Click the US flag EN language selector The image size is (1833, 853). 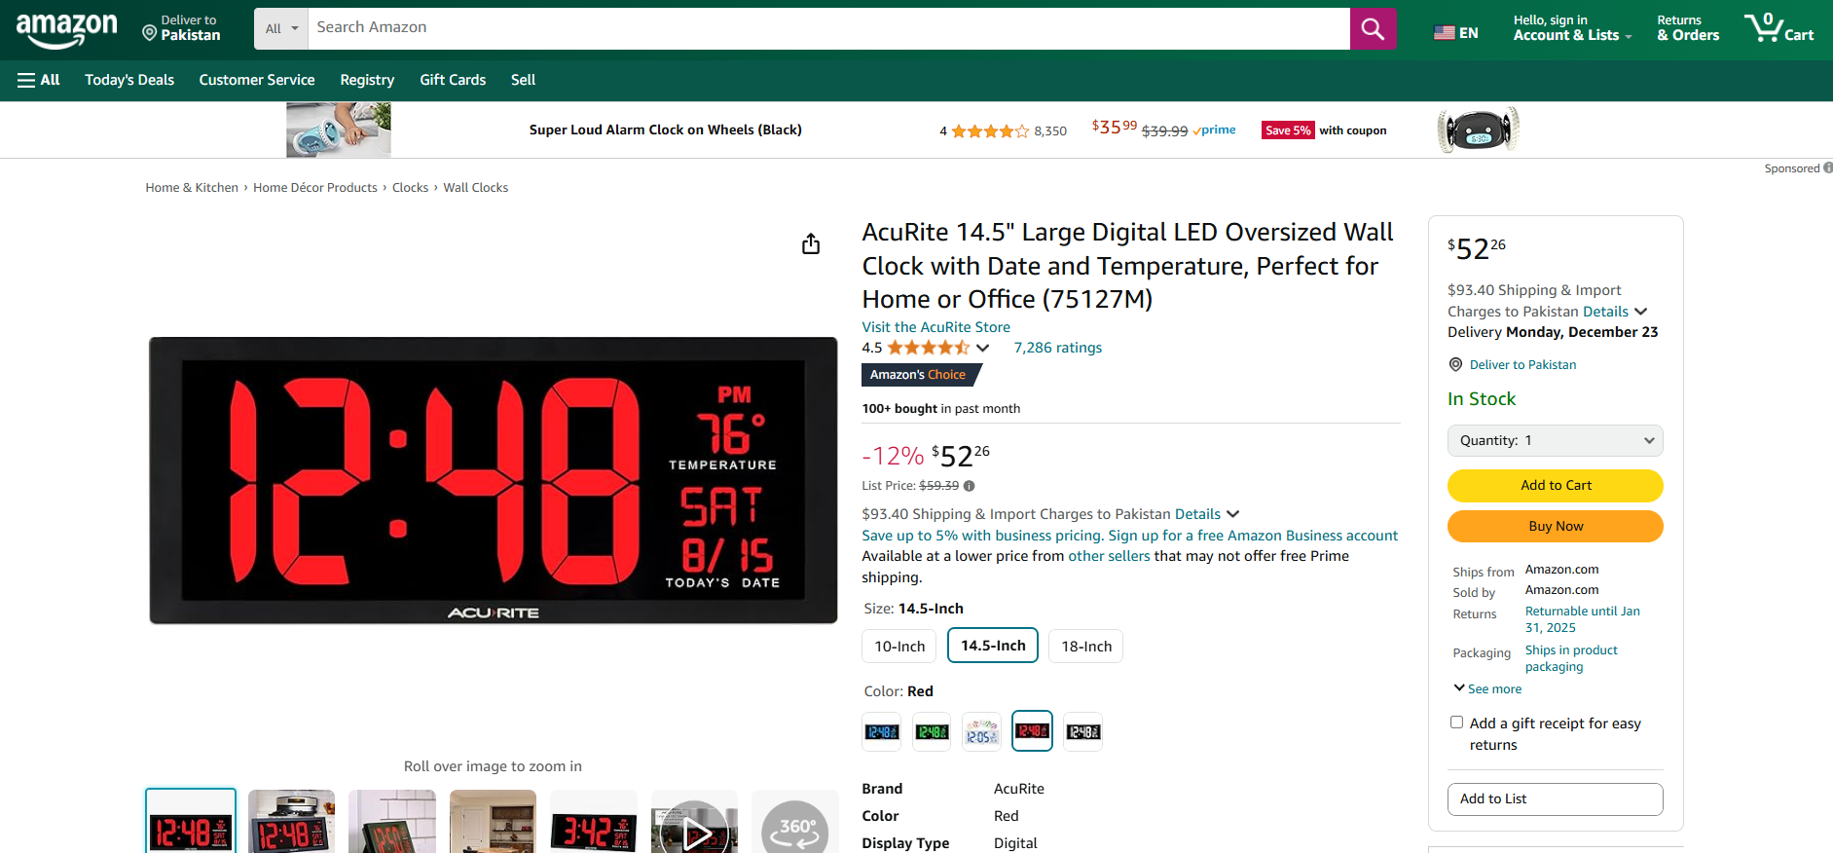[x=1455, y=33]
